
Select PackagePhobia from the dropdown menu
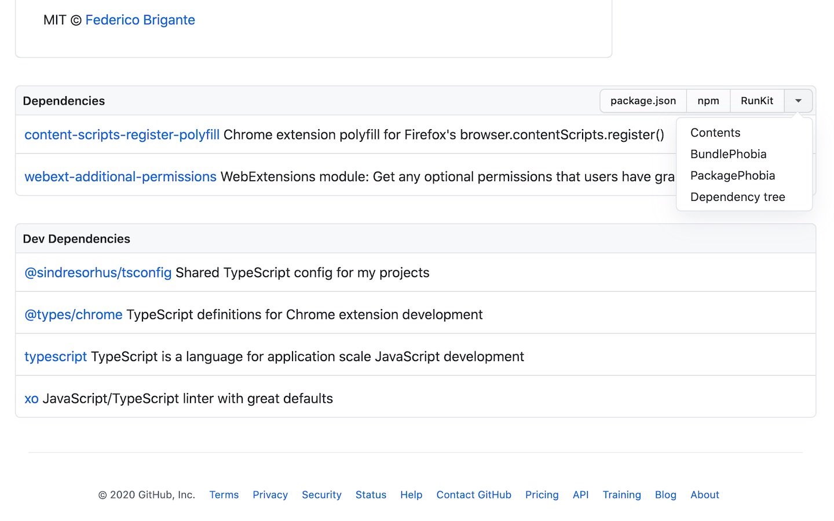pyautogui.click(x=733, y=175)
